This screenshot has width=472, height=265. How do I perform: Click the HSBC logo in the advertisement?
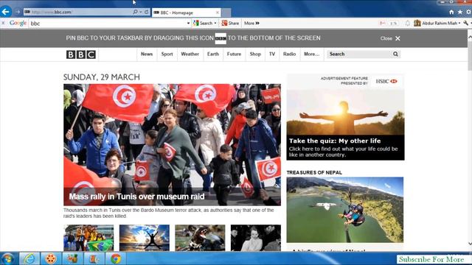coord(386,81)
